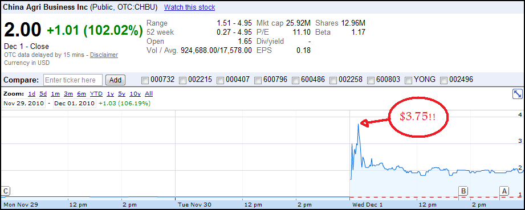Select the 002258 comparison checkbox

coord(333,80)
